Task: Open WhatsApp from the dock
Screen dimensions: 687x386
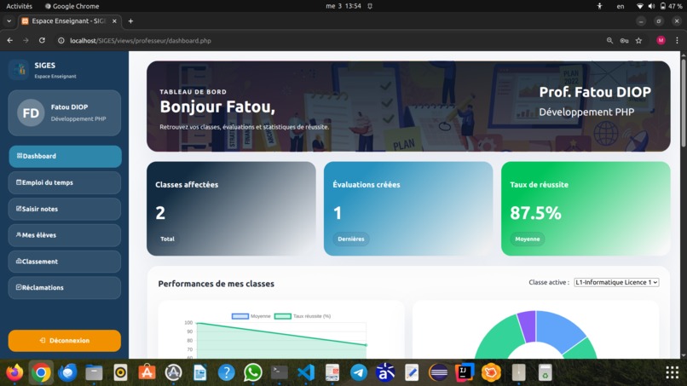Action: click(253, 373)
